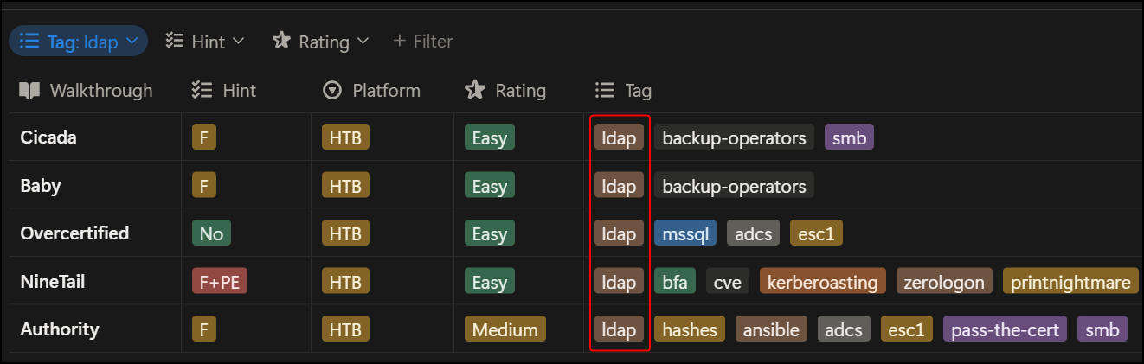Click the esc1 tag in Overcertified row
This screenshot has height=364, width=1144.
[816, 233]
